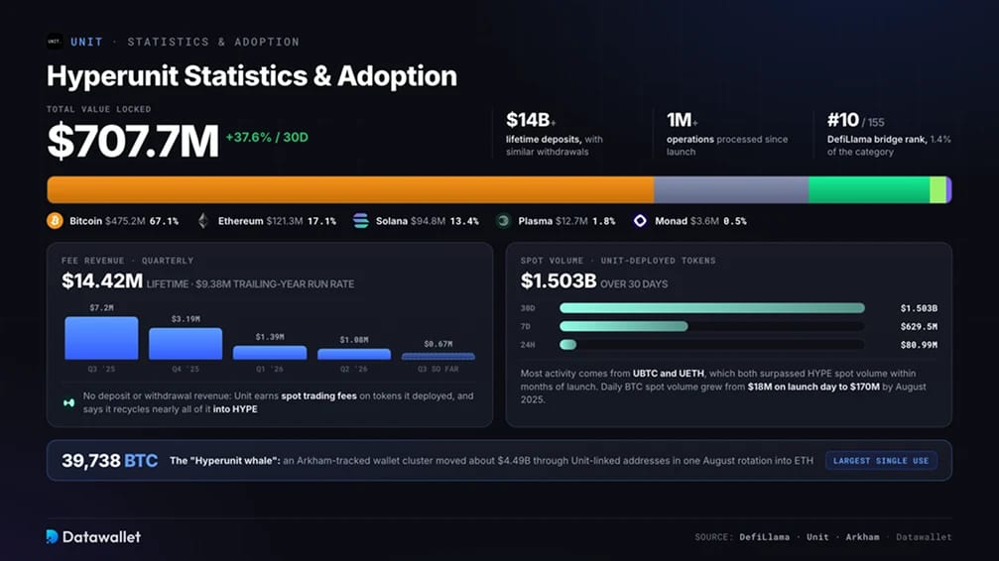
Task: Click the UNIT header label
Action: pos(86,42)
